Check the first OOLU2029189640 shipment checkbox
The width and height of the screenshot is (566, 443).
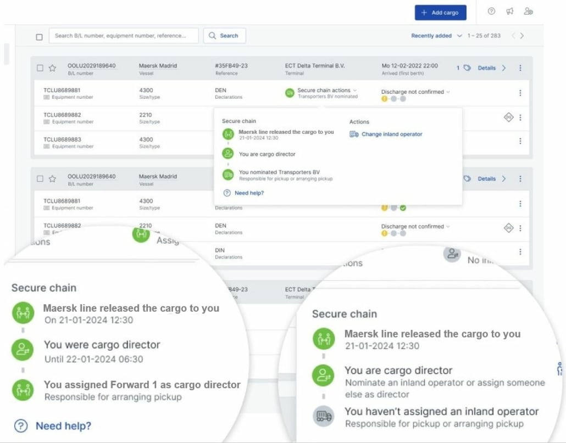(40, 68)
